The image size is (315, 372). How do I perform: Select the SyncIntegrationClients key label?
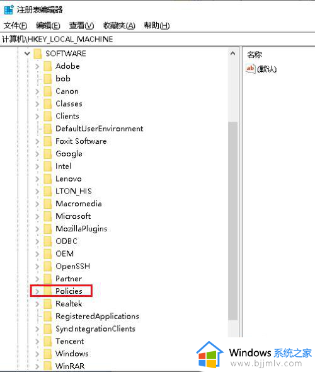click(x=95, y=329)
